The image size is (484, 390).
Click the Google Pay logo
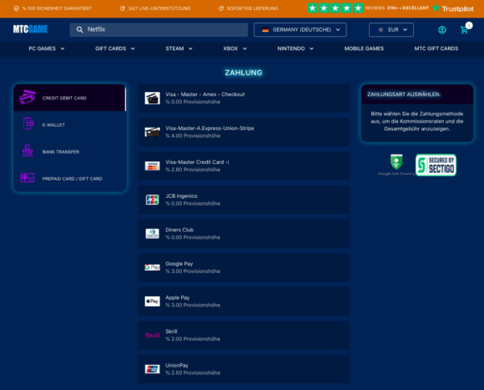click(x=153, y=267)
